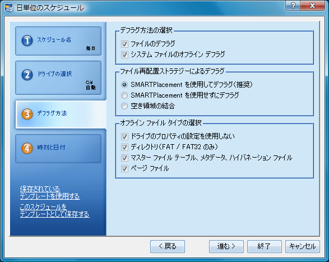The image size is (329, 262).
Task: Click the step 1 number badge
Action: 27,40
